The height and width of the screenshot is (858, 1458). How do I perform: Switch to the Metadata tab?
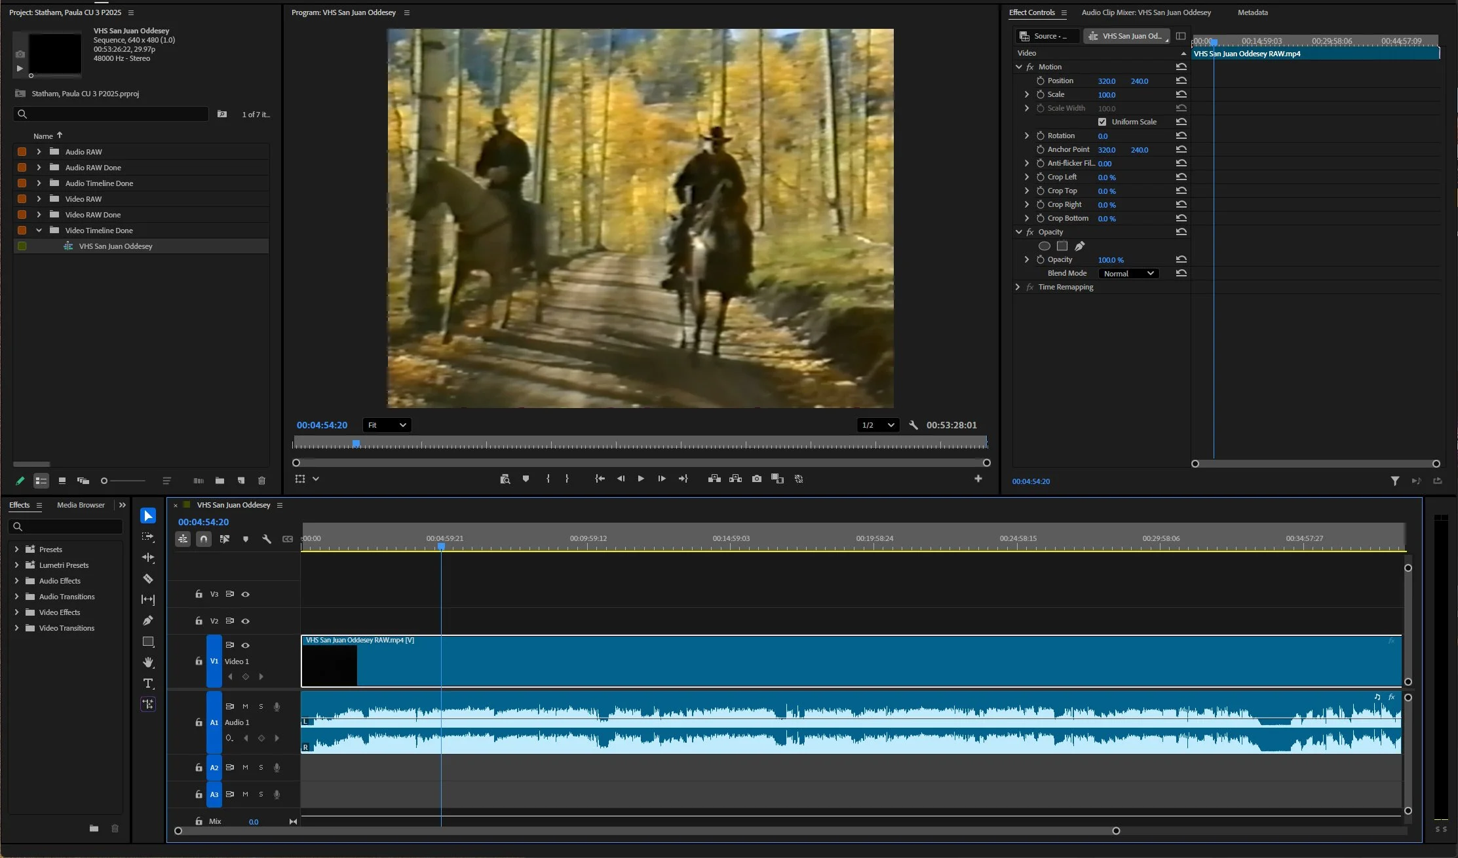pyautogui.click(x=1252, y=12)
